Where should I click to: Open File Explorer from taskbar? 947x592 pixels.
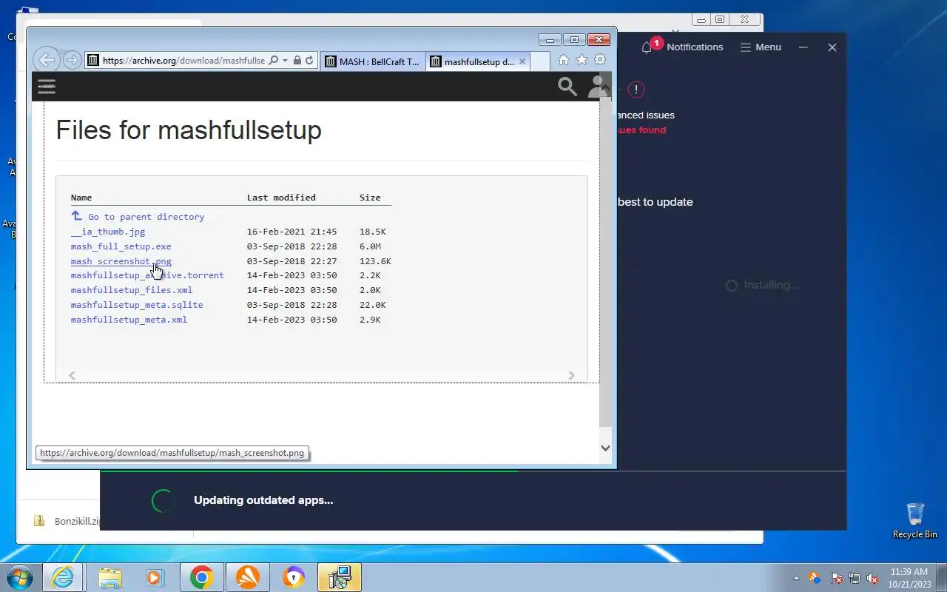[x=109, y=577]
